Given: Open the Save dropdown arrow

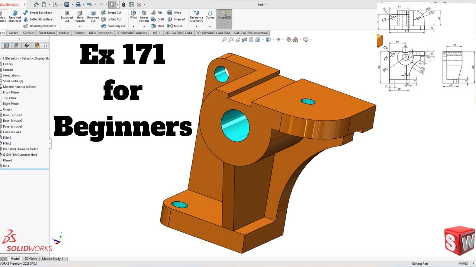Looking at the screenshot, I should [71, 5].
